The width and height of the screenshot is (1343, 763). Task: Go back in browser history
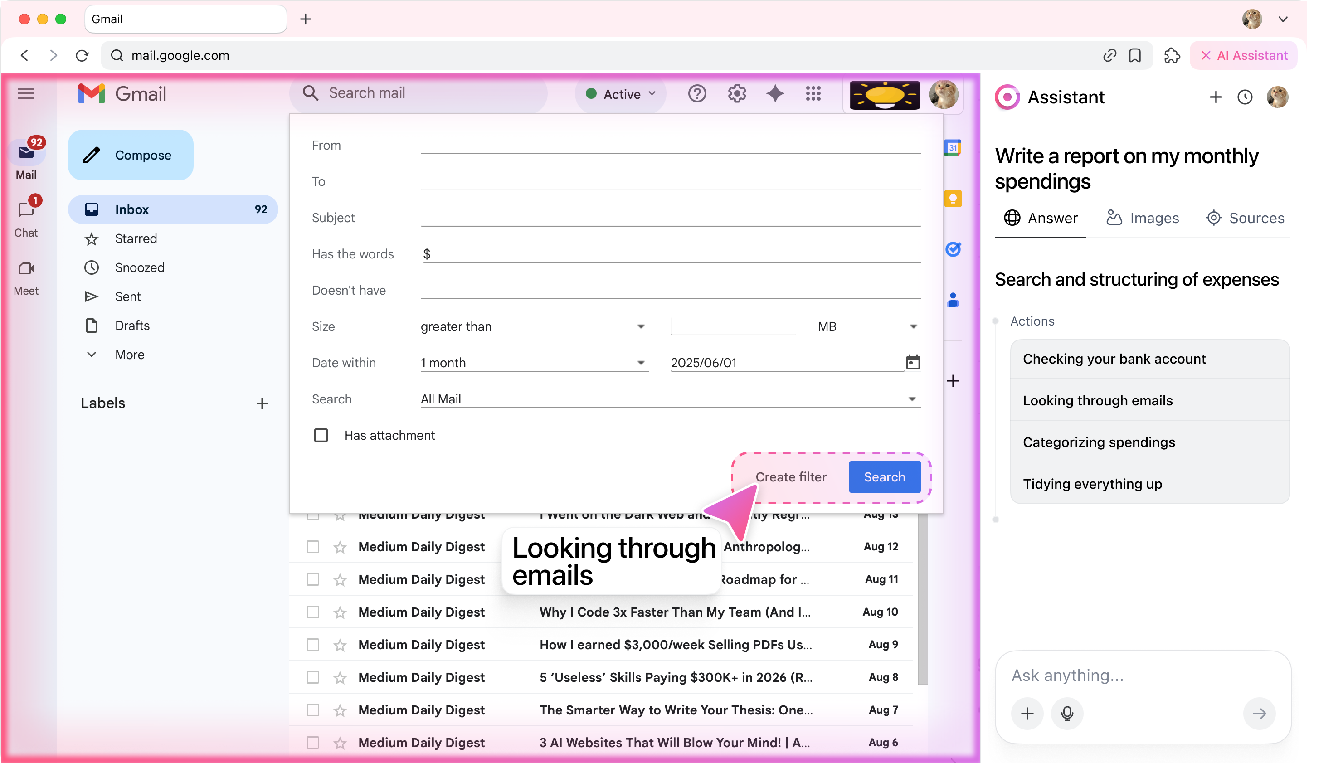[x=24, y=56]
